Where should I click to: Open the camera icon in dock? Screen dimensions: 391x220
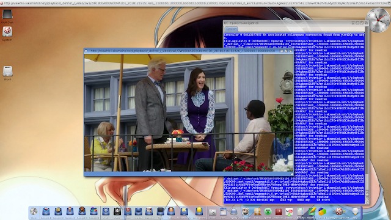213,212
